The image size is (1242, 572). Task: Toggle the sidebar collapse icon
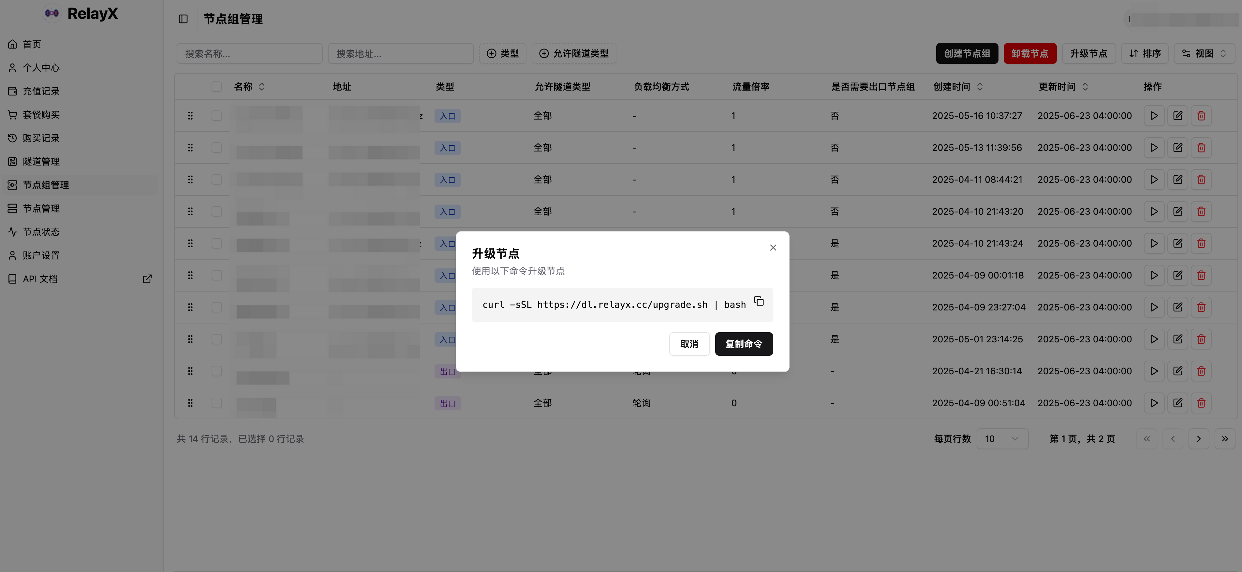coord(183,19)
